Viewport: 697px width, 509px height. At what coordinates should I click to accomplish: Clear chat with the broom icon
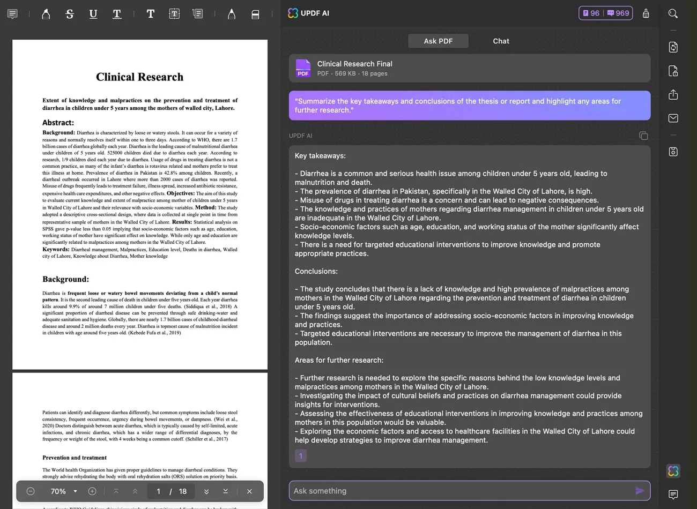click(x=646, y=13)
